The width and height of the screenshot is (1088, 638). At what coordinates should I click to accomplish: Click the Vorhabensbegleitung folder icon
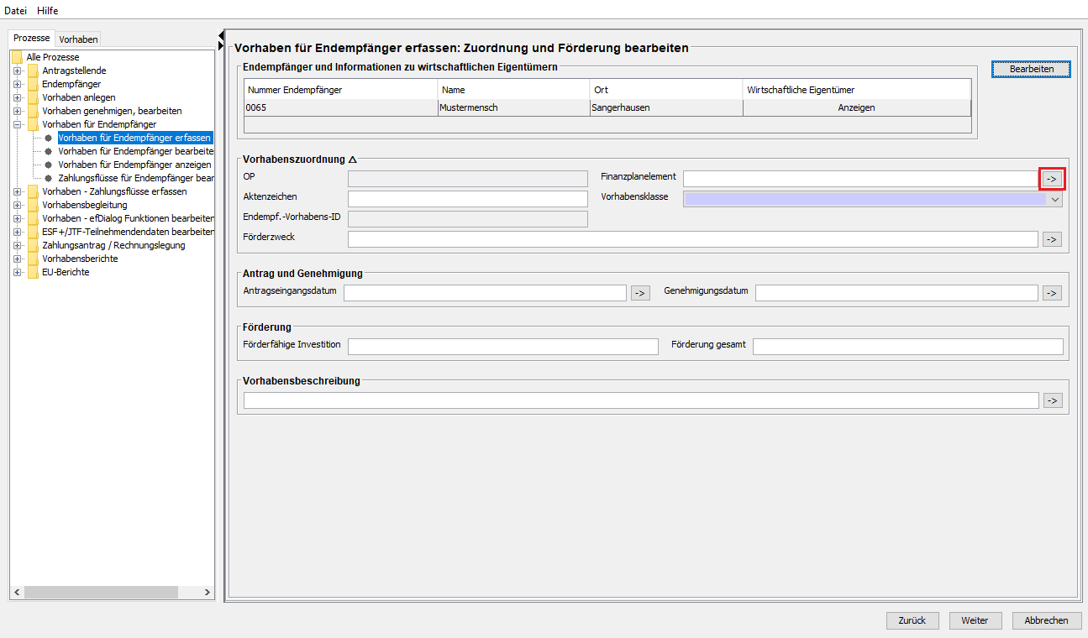coord(34,205)
